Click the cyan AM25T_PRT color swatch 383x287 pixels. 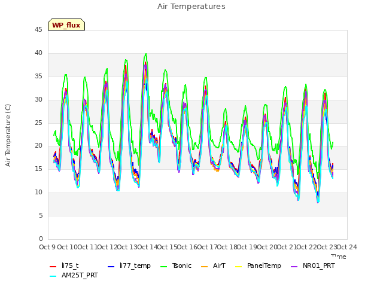(53, 276)
